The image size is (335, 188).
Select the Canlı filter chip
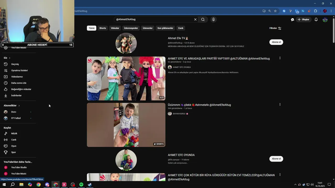click(181, 28)
